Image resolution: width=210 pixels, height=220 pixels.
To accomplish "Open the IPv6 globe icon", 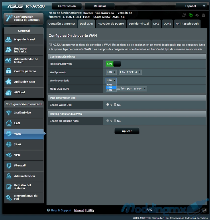I will coord(9,144).
